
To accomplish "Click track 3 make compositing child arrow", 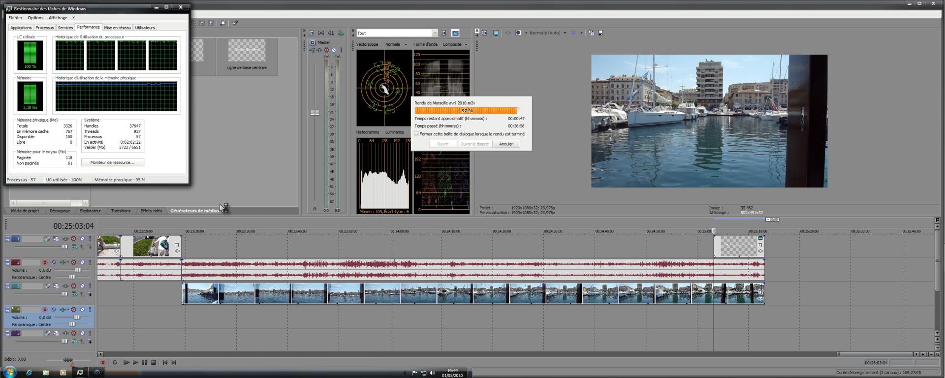I will tap(90, 294).
